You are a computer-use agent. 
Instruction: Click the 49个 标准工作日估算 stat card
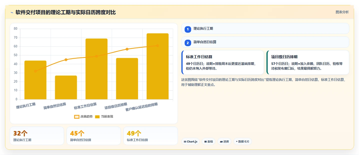pyautogui.click(x=151, y=136)
